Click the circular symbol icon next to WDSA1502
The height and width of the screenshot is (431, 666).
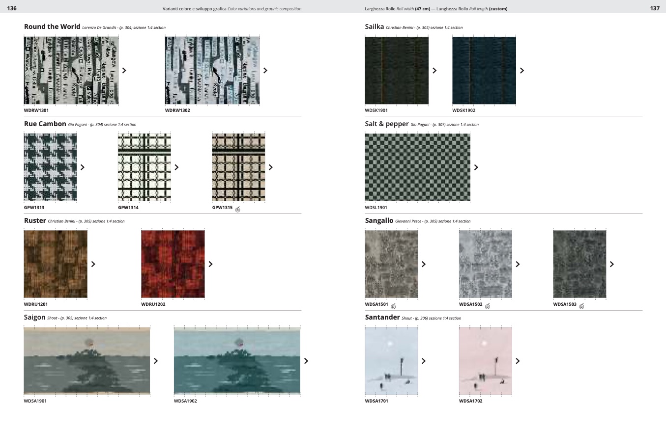pyautogui.click(x=488, y=306)
